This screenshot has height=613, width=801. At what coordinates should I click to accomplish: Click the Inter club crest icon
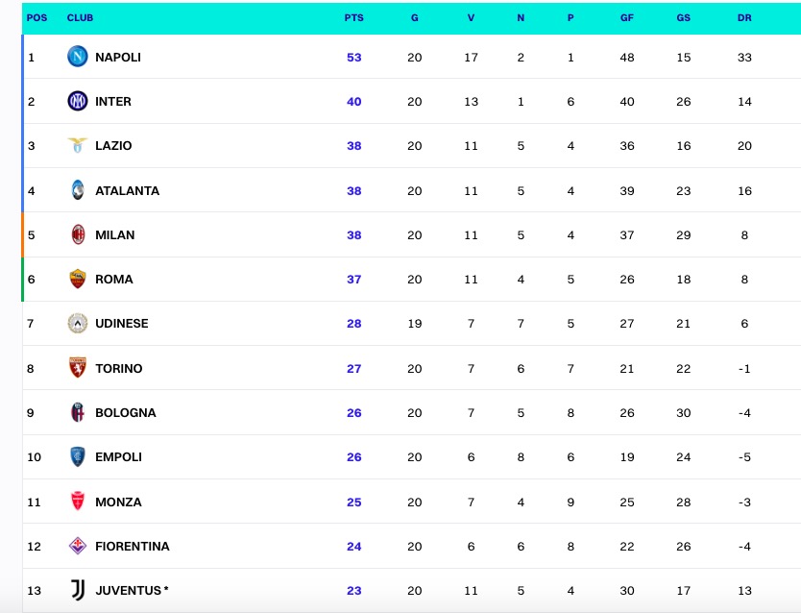[77, 101]
